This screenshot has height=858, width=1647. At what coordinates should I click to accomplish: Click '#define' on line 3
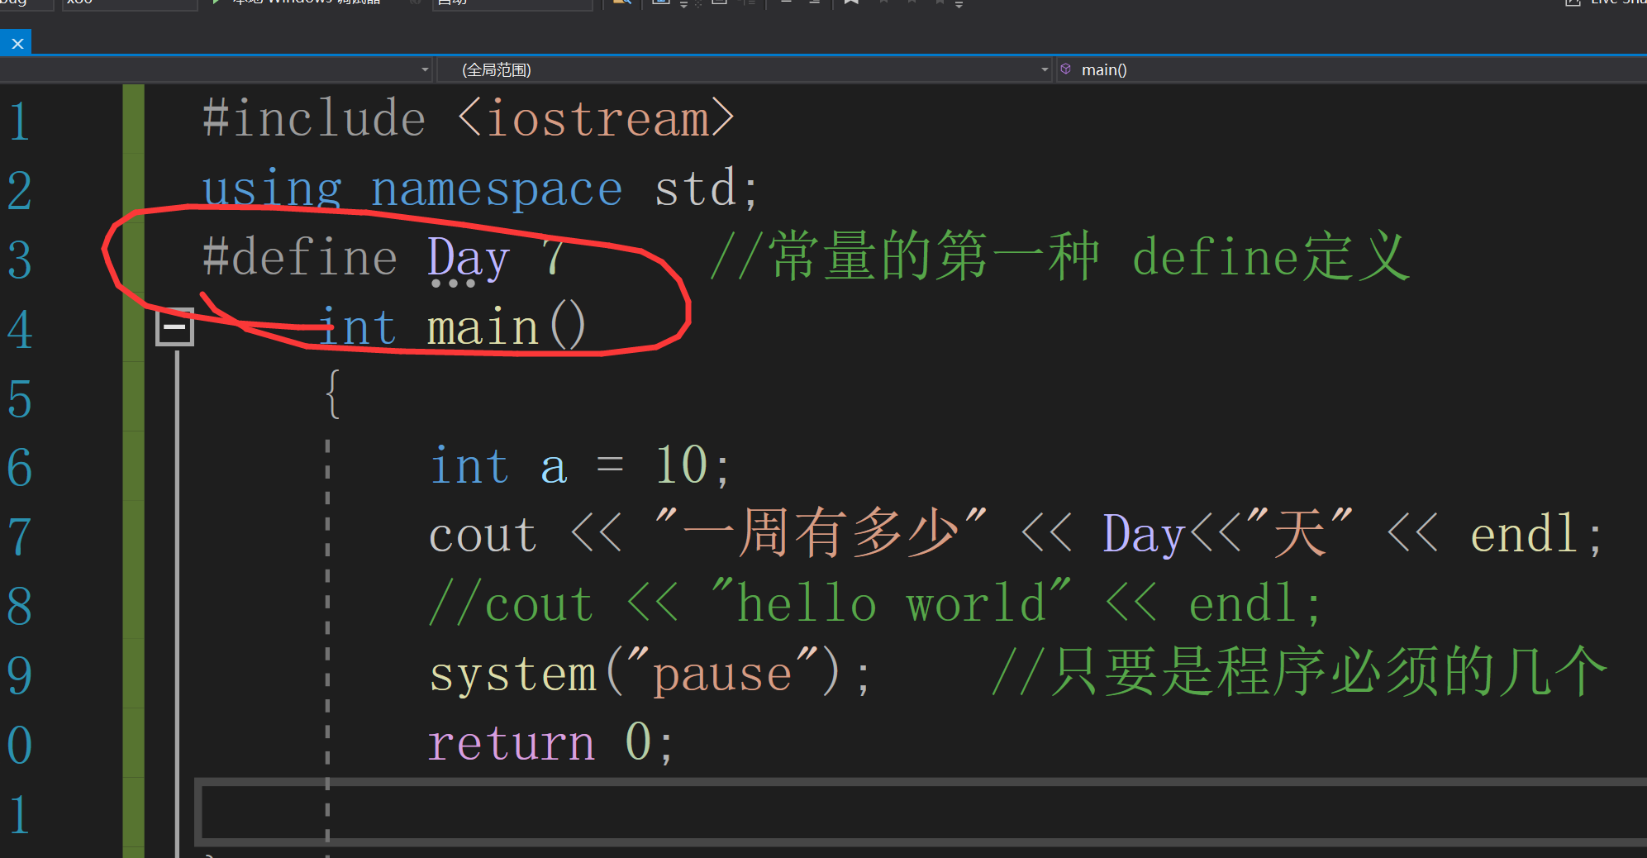tap(300, 258)
